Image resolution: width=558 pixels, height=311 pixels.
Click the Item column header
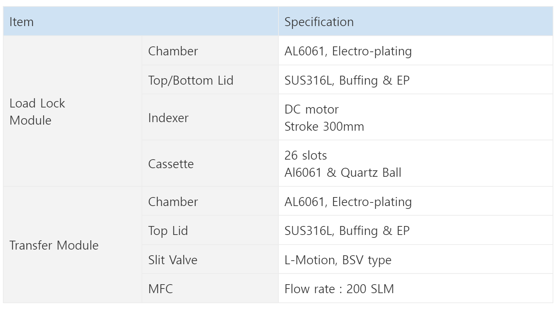[140, 21]
